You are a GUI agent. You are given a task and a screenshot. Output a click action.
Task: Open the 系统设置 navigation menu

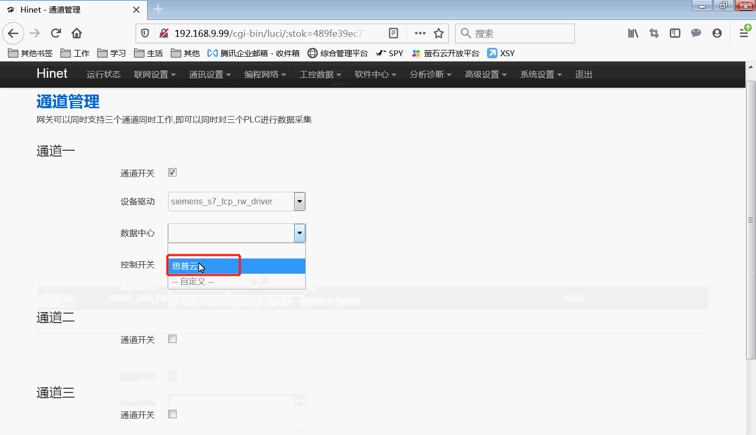tap(541, 75)
